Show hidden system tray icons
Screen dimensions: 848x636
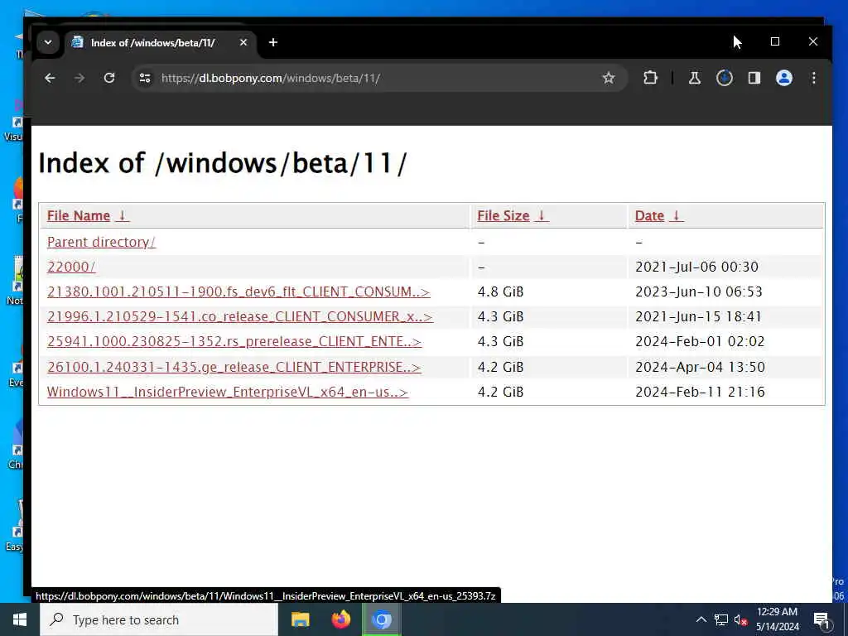pyautogui.click(x=701, y=619)
